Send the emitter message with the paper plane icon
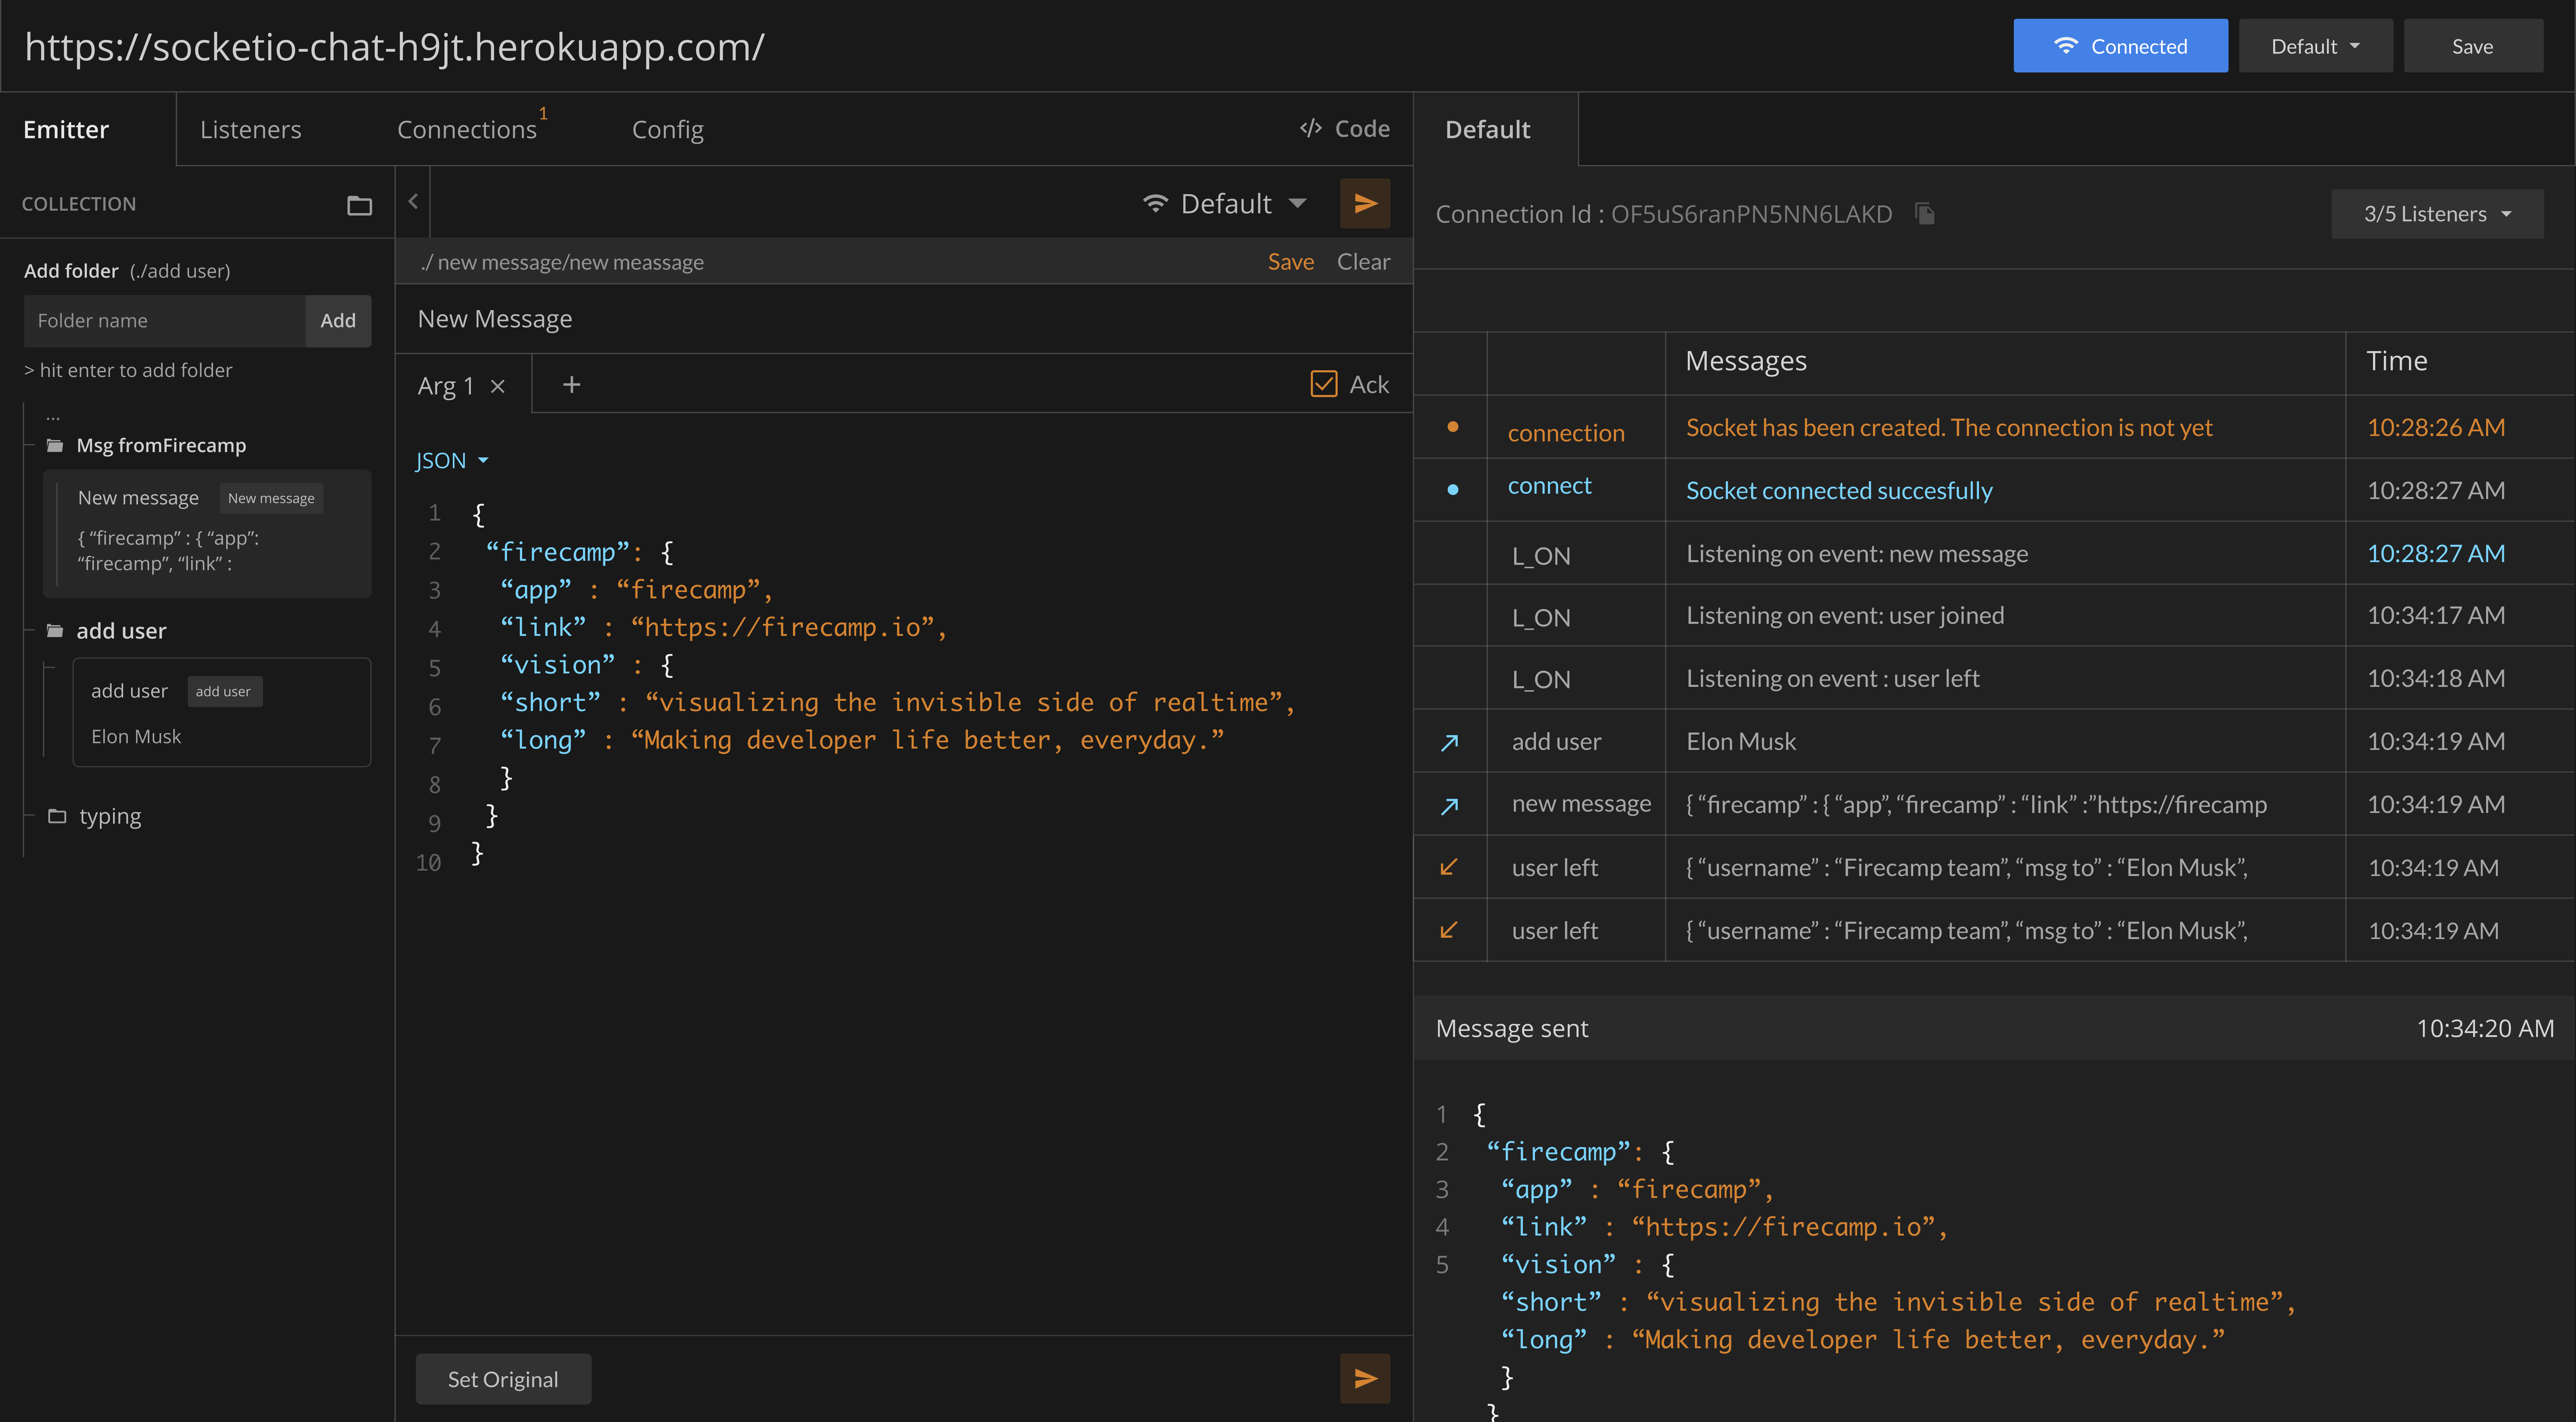This screenshot has width=2576, height=1422. click(x=1365, y=203)
